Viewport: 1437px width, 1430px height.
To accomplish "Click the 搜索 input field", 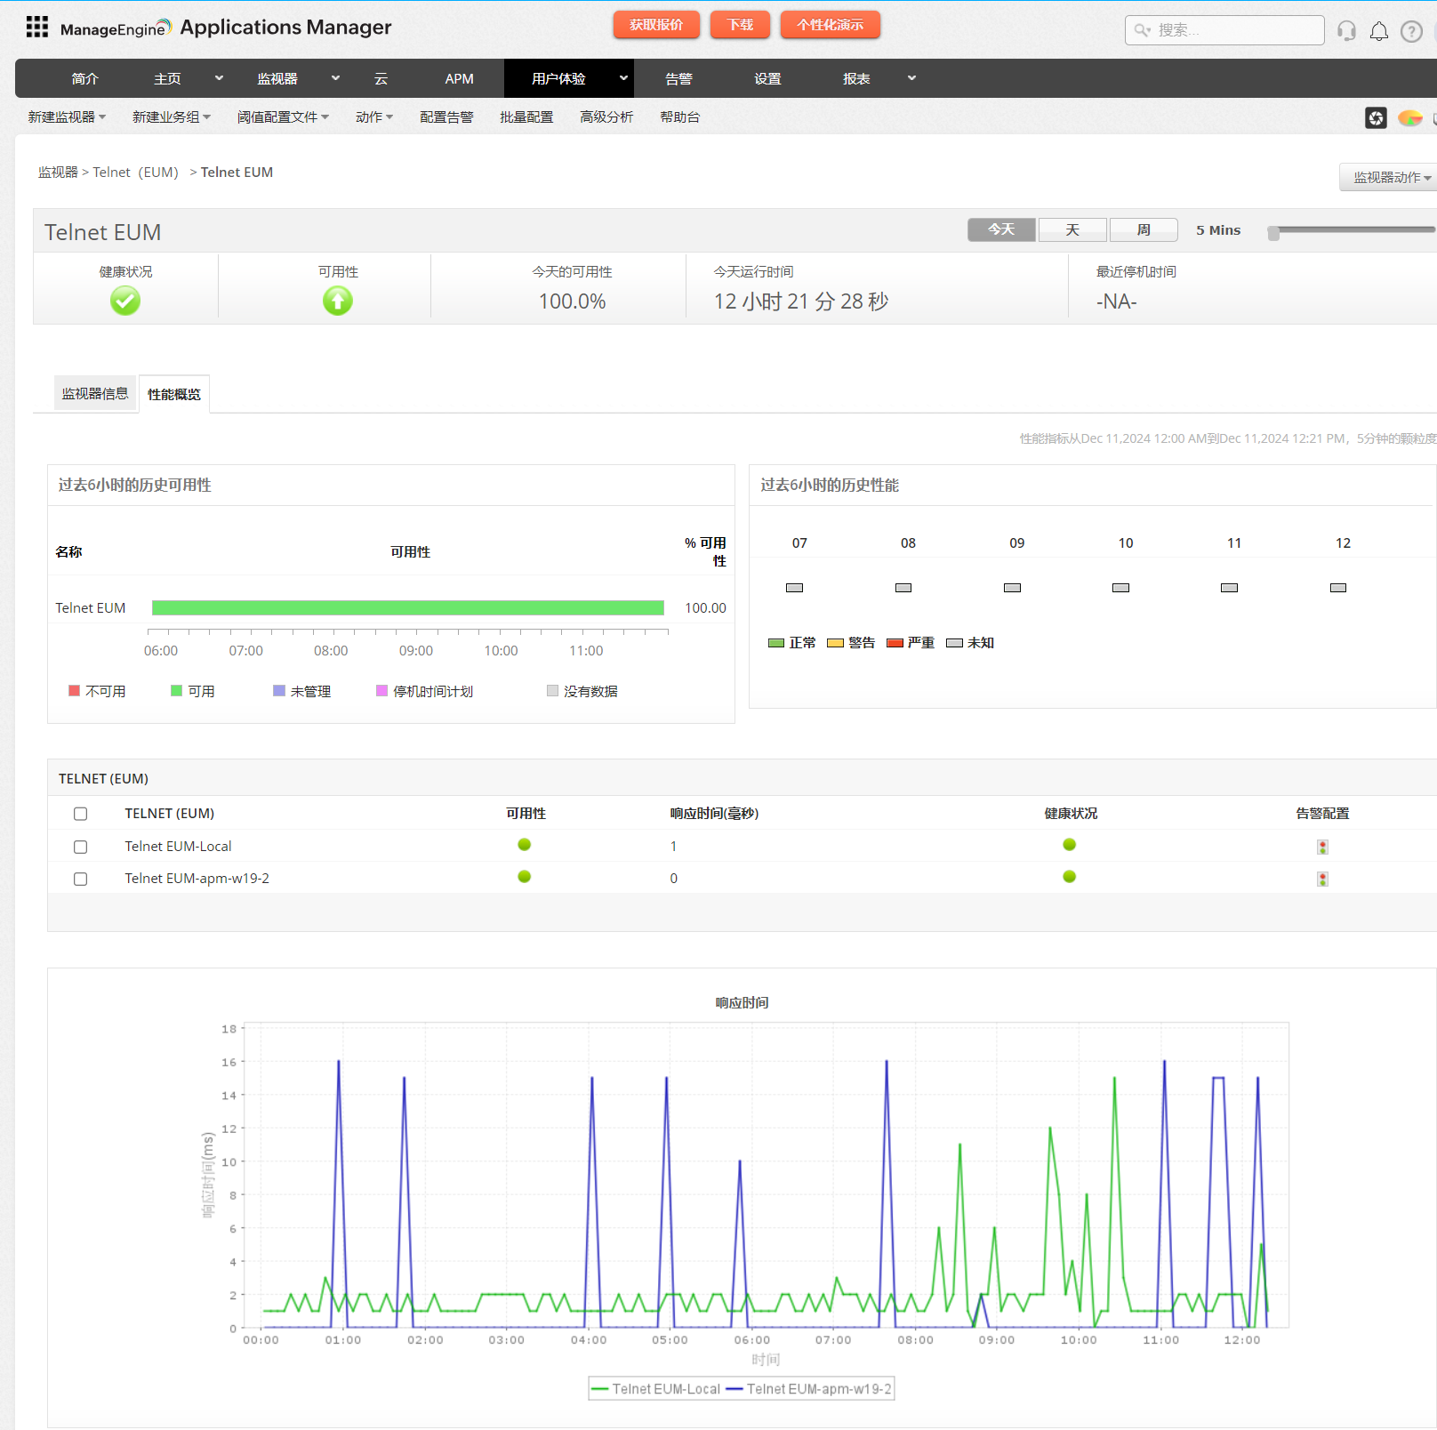I will pos(1224,30).
